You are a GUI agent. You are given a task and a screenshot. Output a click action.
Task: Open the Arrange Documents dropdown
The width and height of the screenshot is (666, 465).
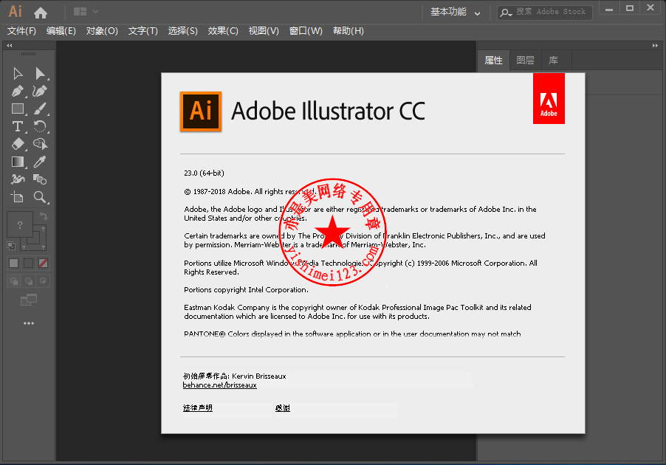pos(86,12)
